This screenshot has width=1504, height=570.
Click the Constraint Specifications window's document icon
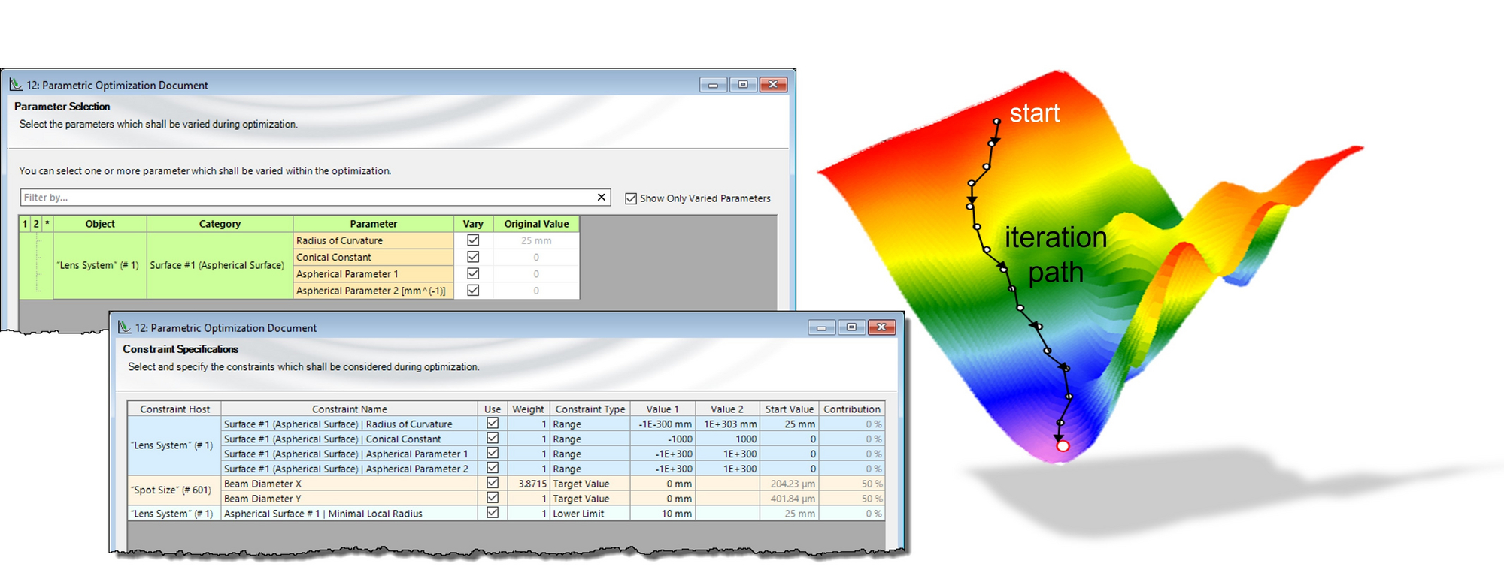click(124, 327)
